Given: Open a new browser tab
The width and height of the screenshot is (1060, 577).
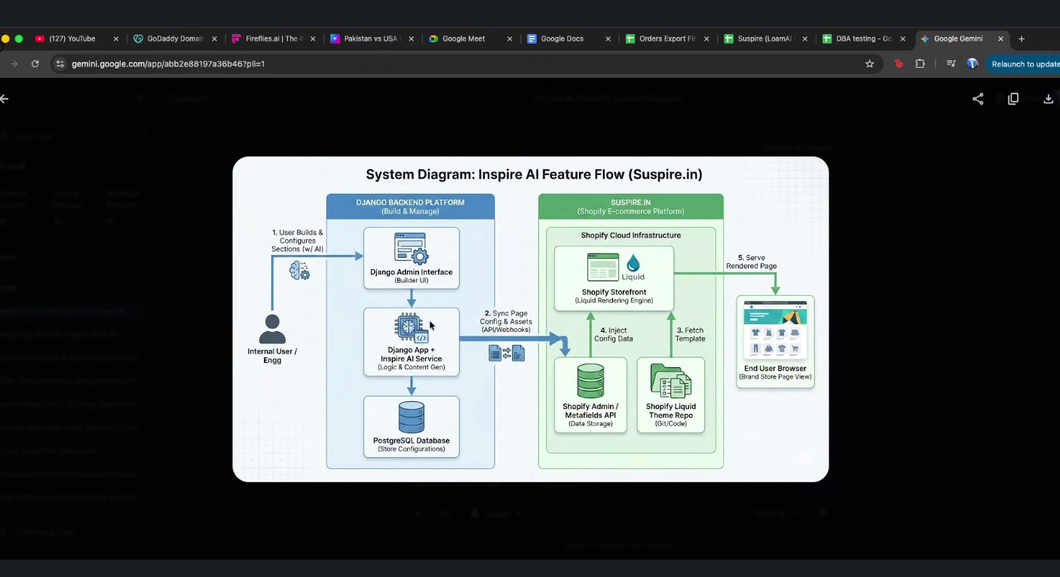Looking at the screenshot, I should click(x=1022, y=38).
